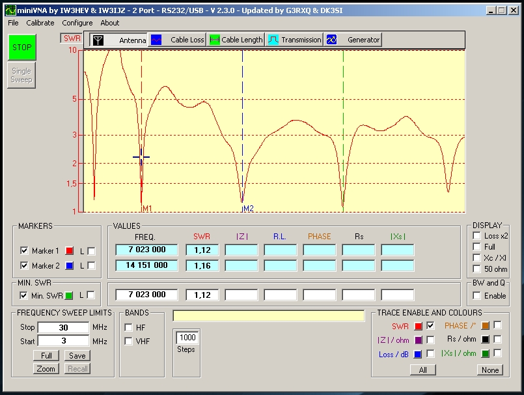
Task: Select the Antenna mode tab
Action: pos(118,40)
